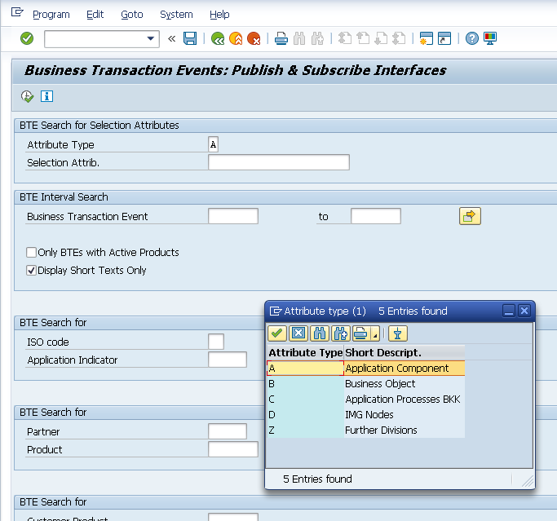Open print options dropdown arrow in popup
Viewport: 557px width, 521px height.
click(374, 333)
